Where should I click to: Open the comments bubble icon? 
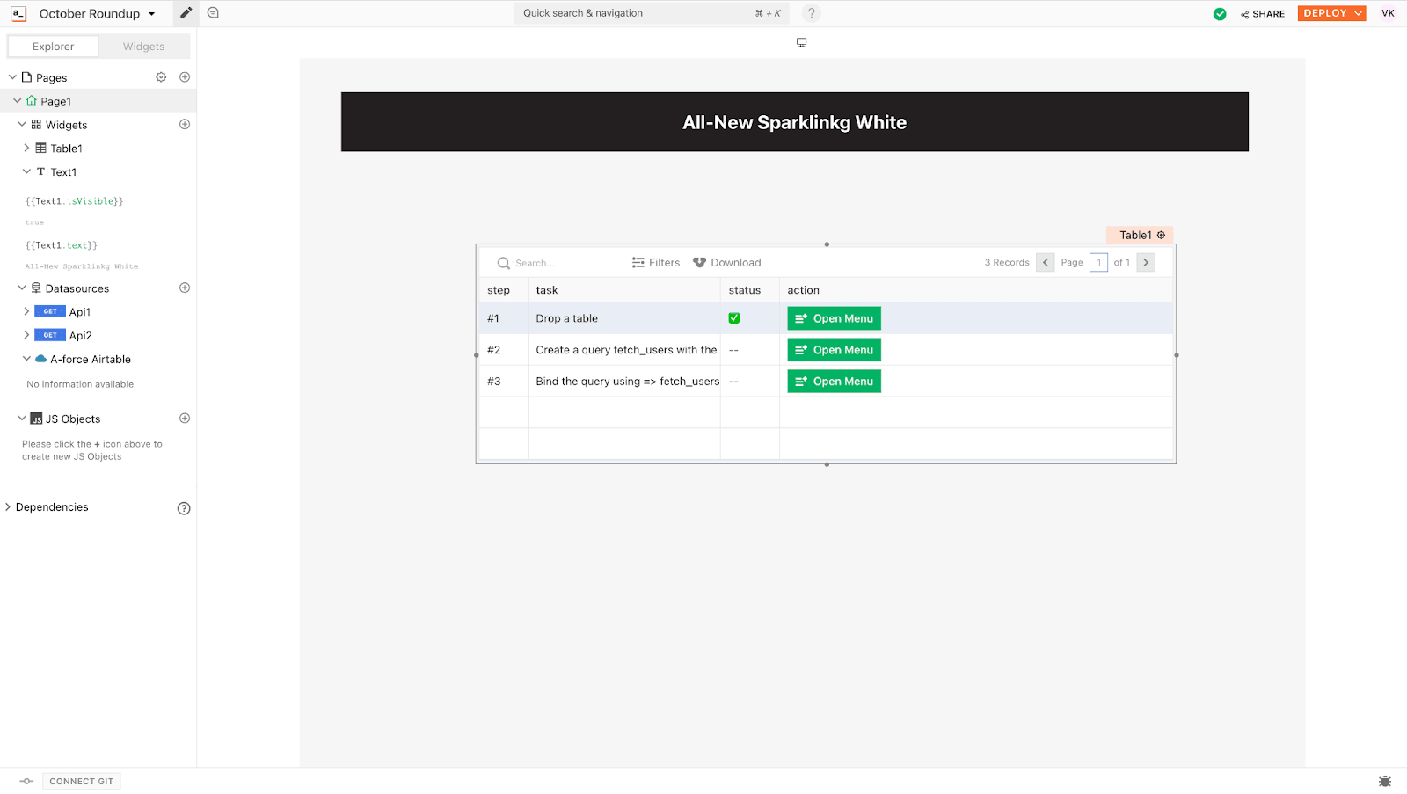[x=213, y=13]
